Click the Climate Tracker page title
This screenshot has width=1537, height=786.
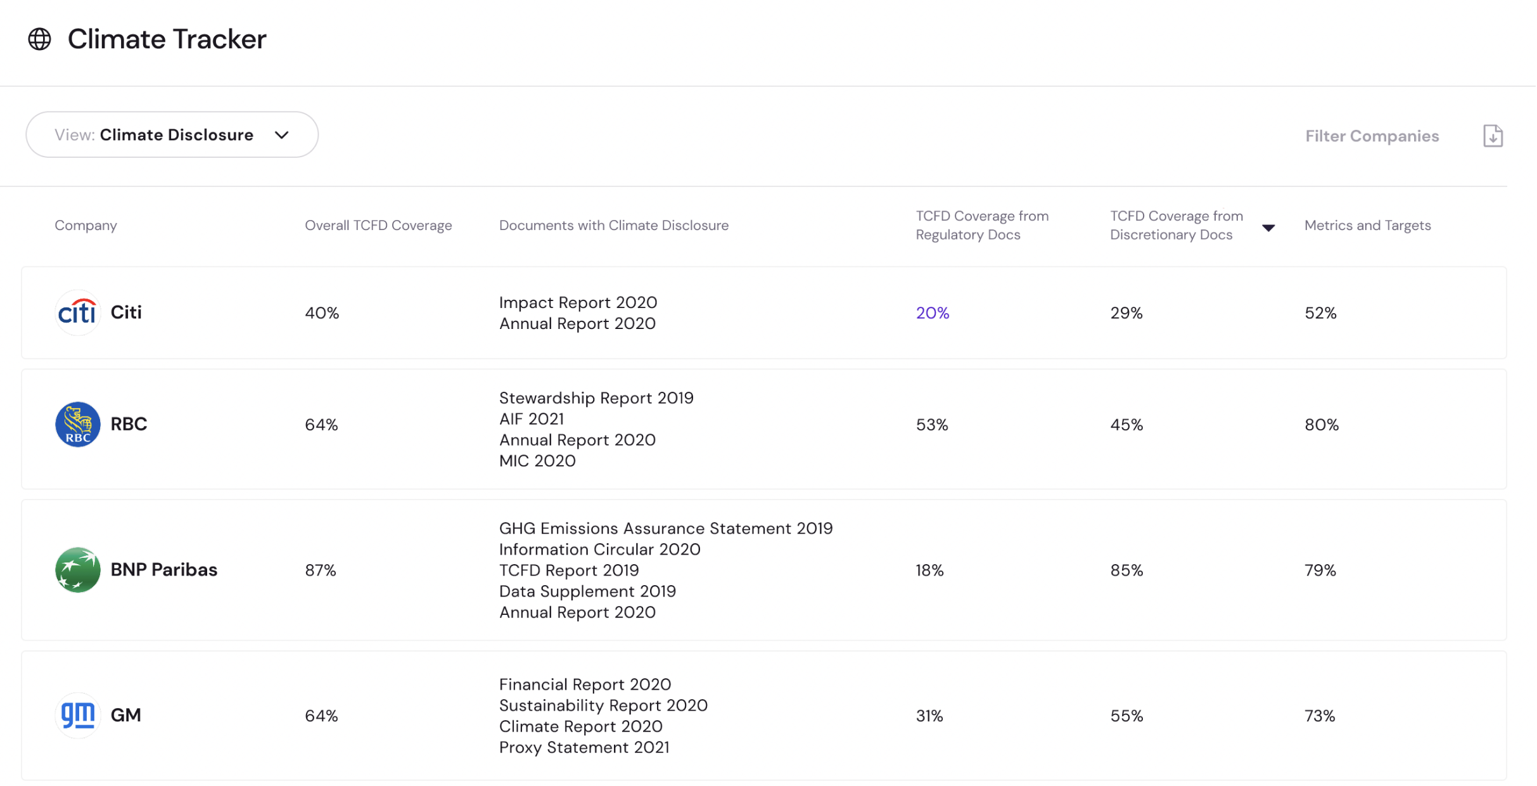click(167, 39)
